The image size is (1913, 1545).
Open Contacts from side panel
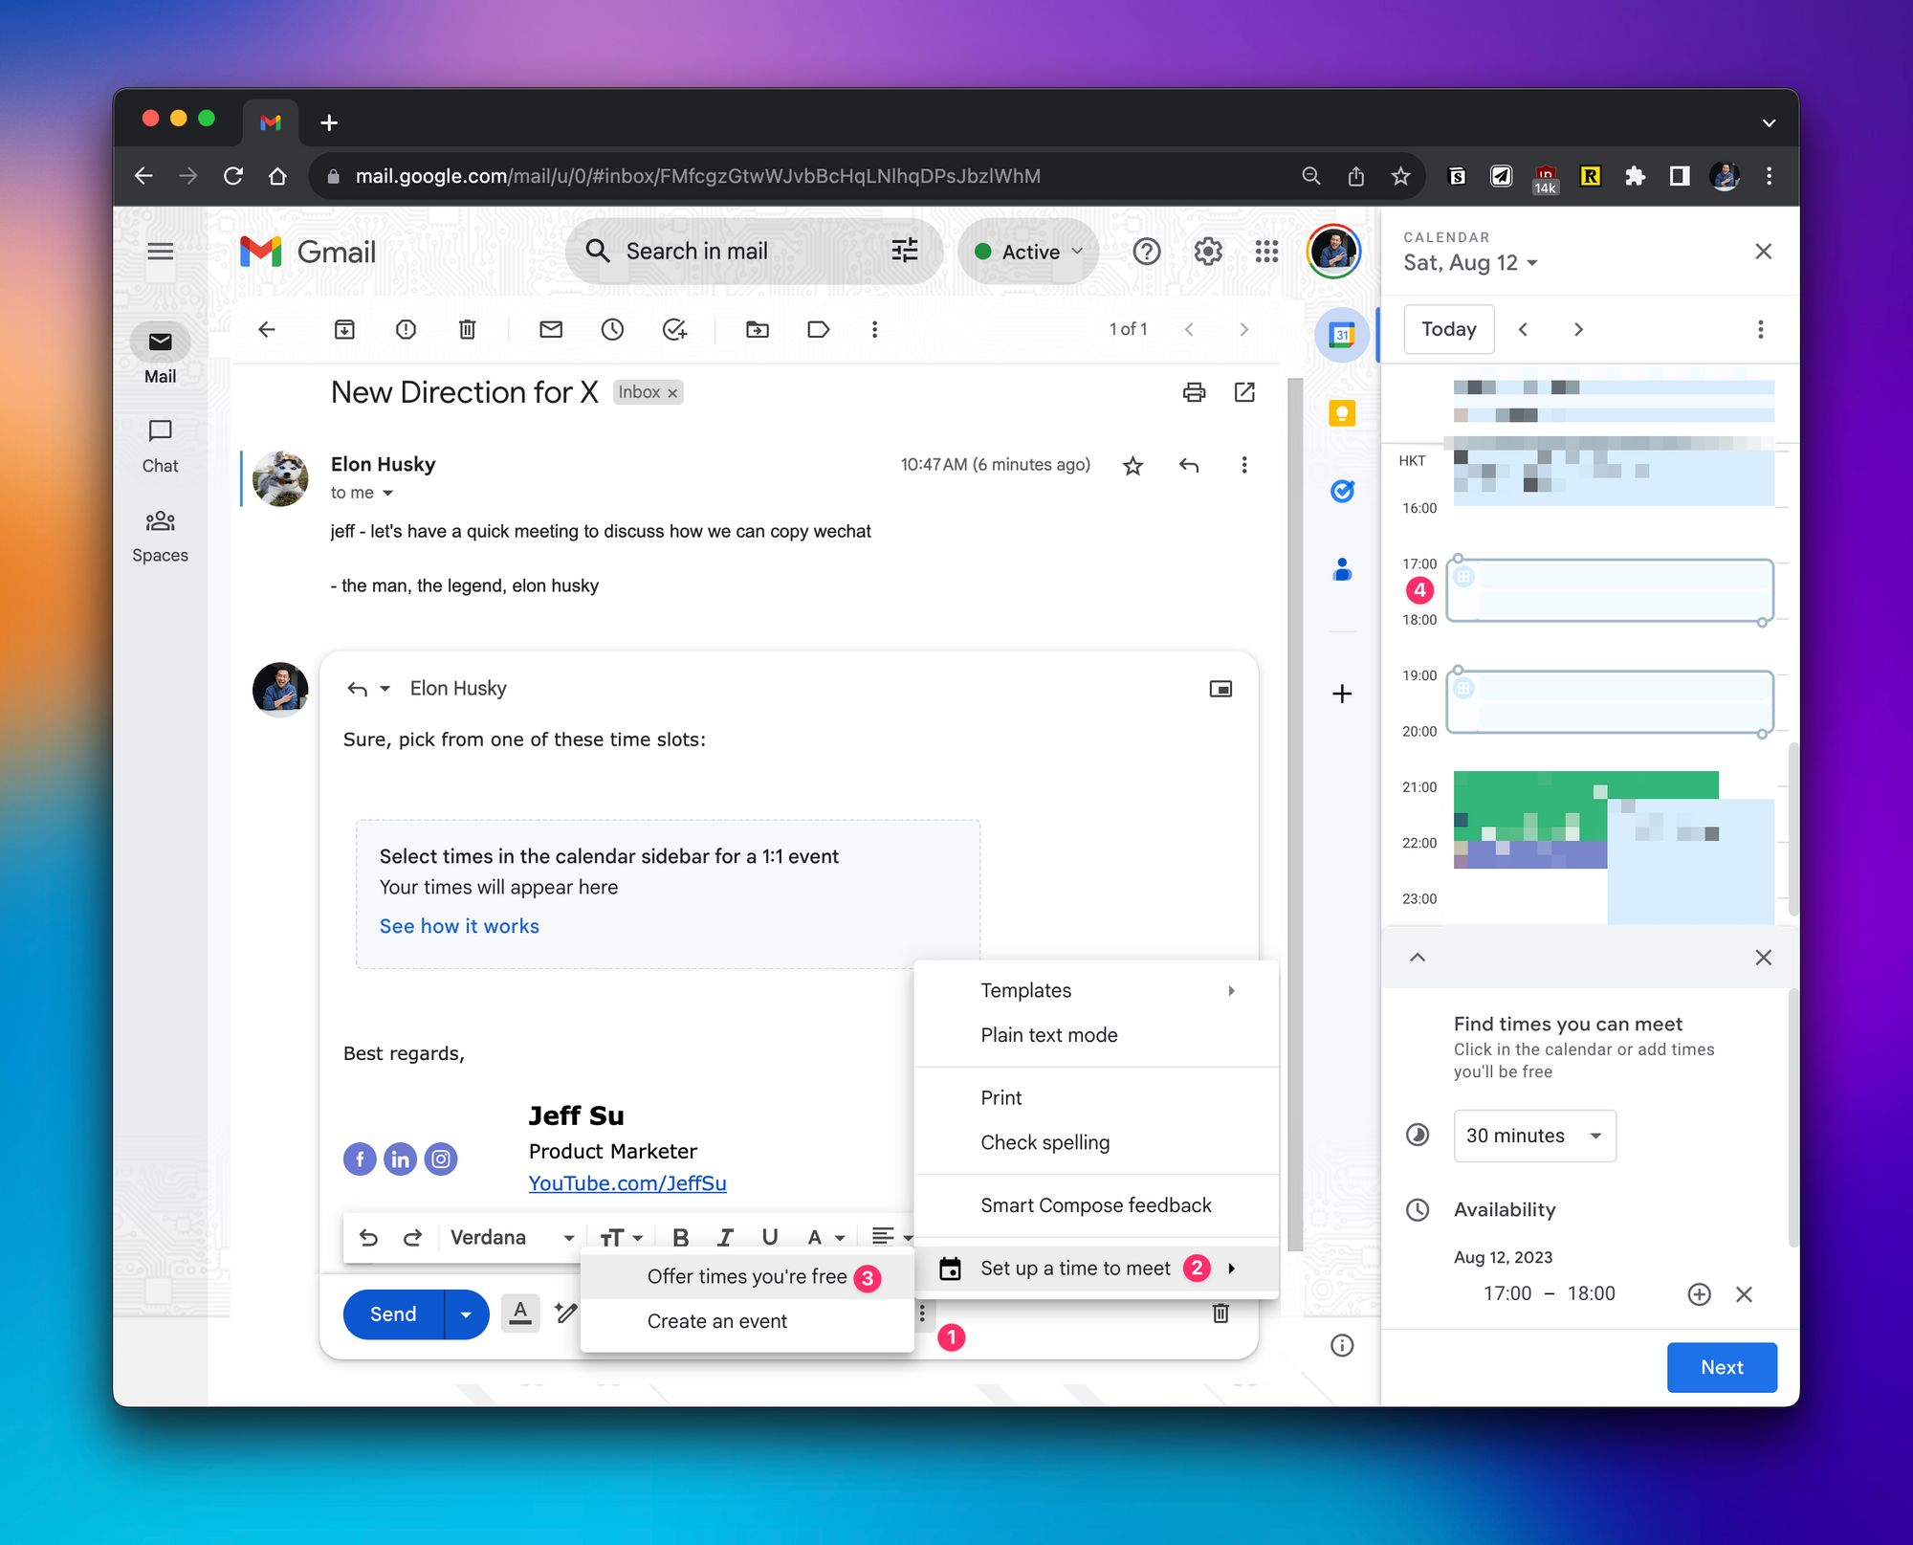(1342, 570)
